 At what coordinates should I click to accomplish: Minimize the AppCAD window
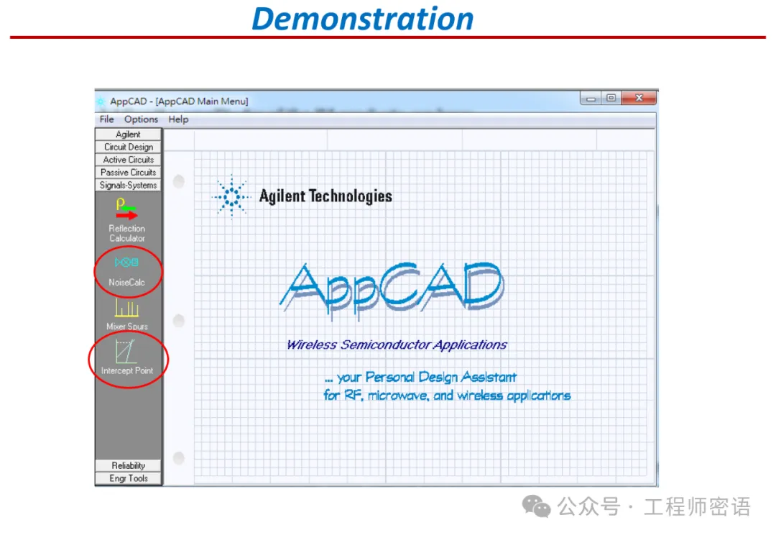coord(591,98)
